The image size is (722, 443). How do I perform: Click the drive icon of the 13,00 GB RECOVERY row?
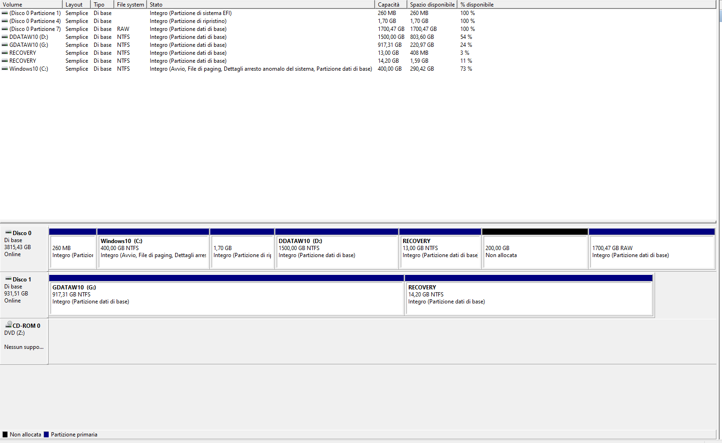[x=5, y=53]
